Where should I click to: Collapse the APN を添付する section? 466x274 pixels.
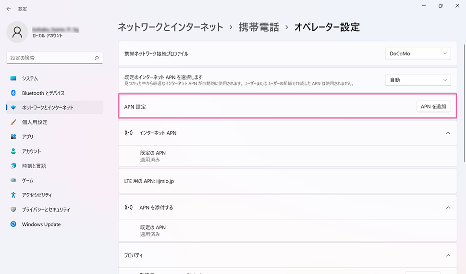pyautogui.click(x=448, y=208)
